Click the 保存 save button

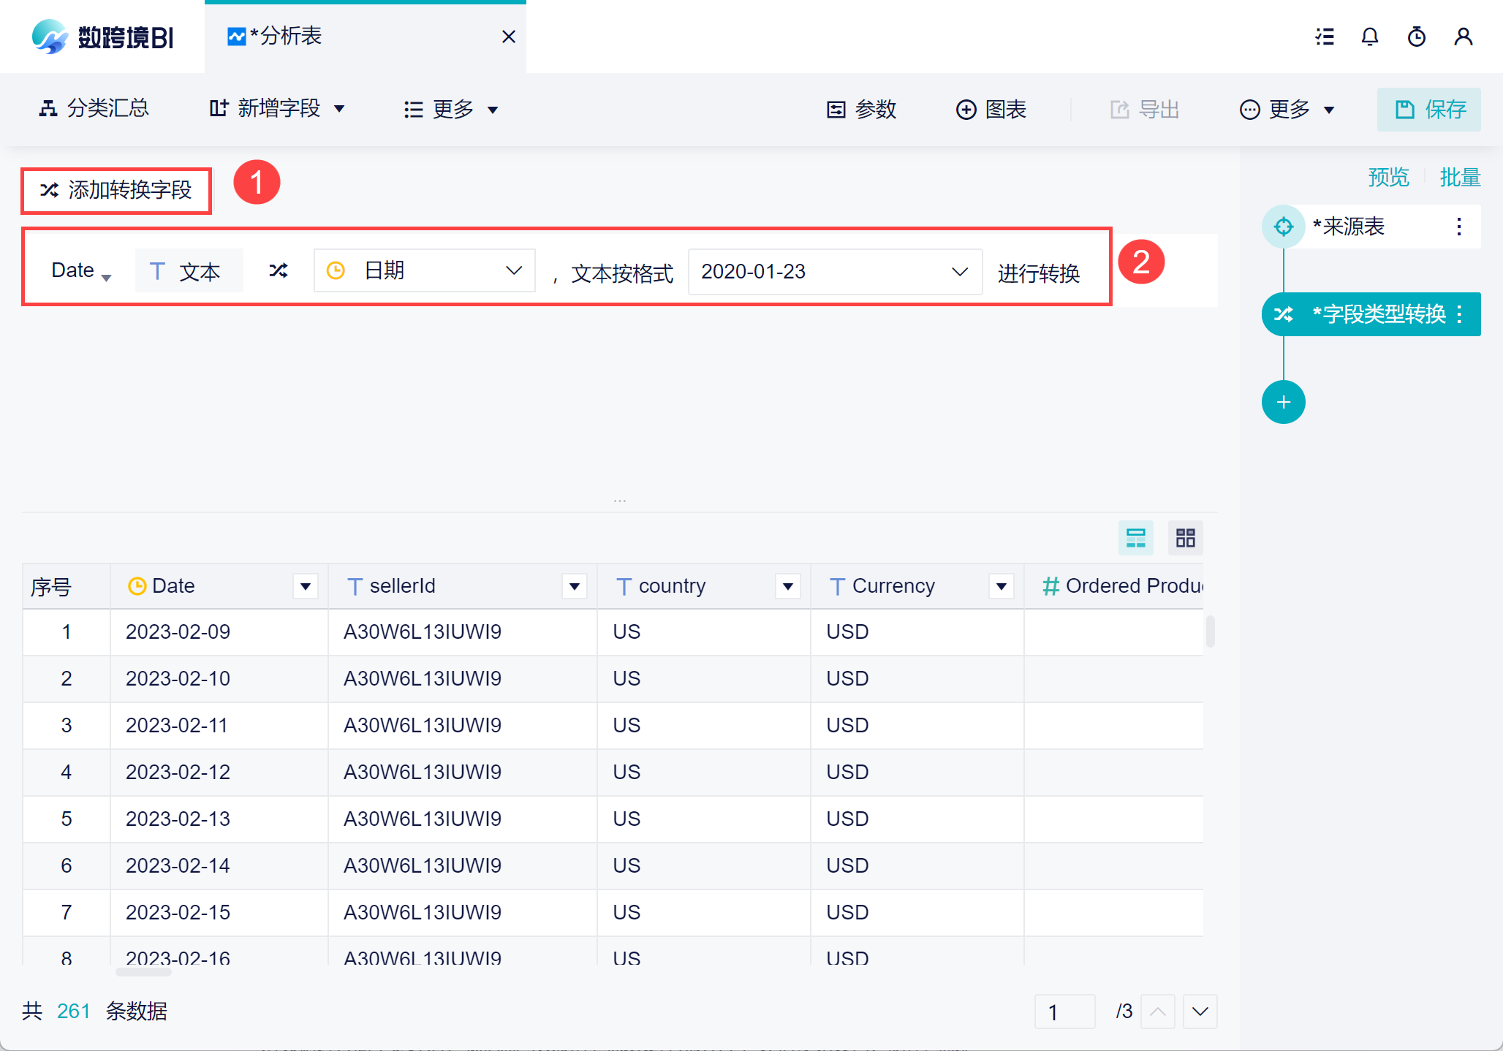(x=1429, y=110)
